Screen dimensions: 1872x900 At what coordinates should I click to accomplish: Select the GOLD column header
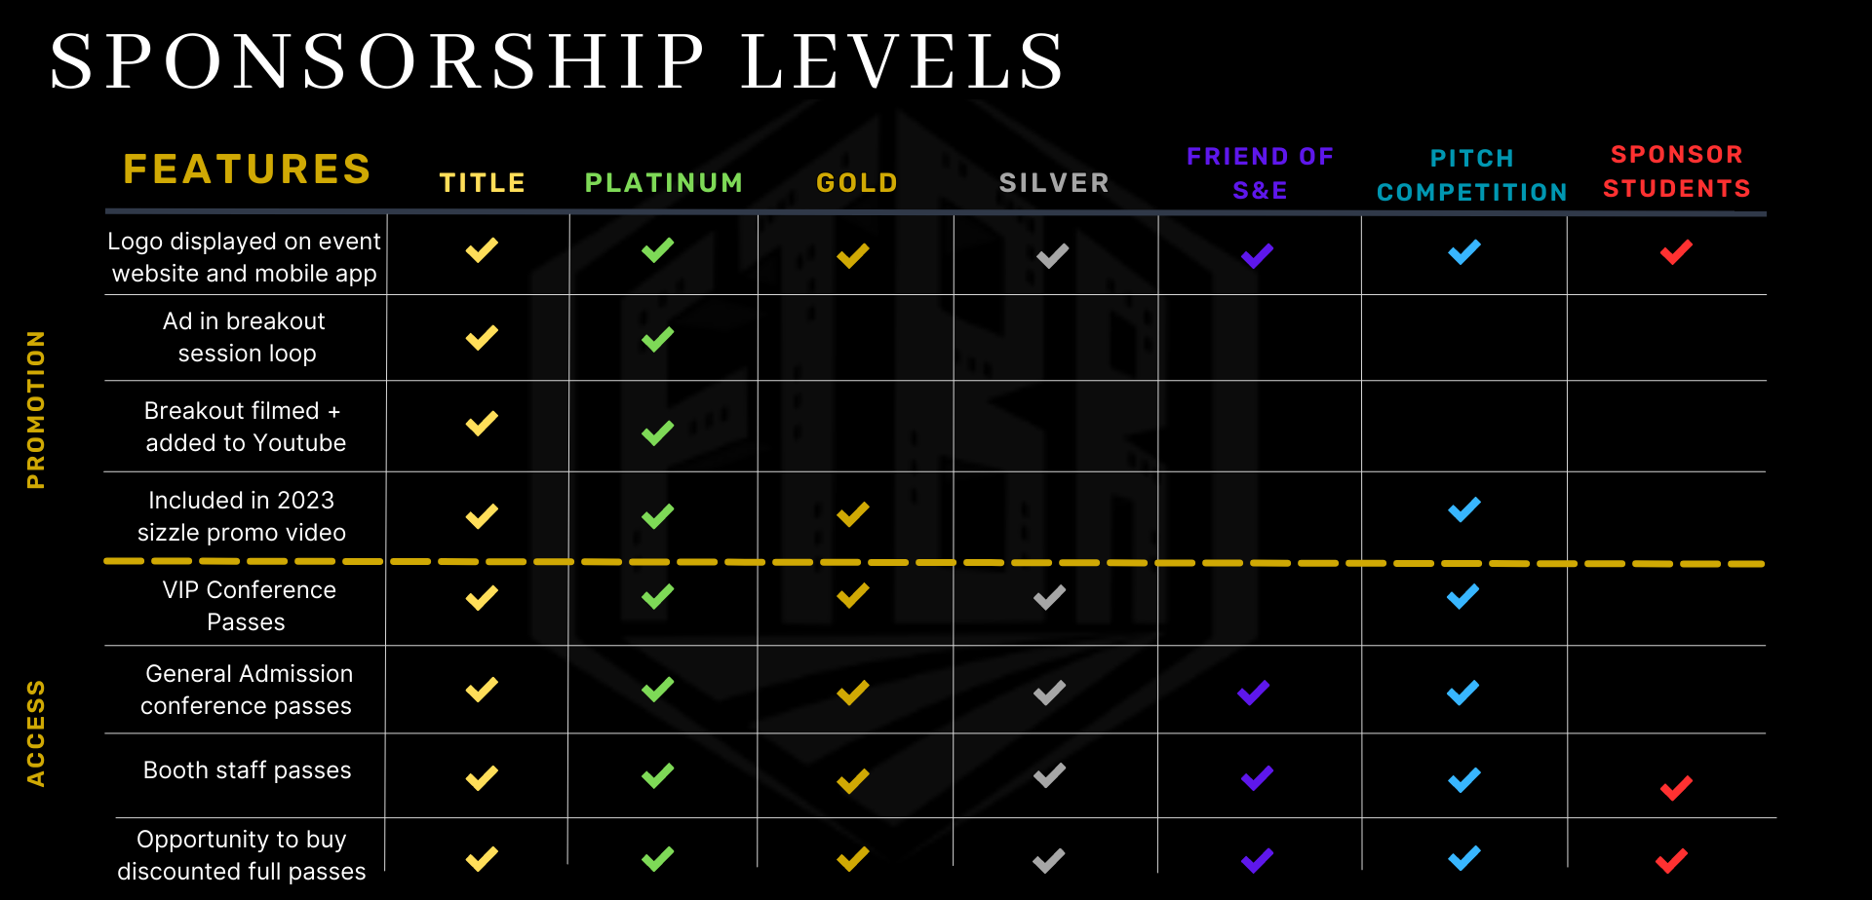[857, 183]
